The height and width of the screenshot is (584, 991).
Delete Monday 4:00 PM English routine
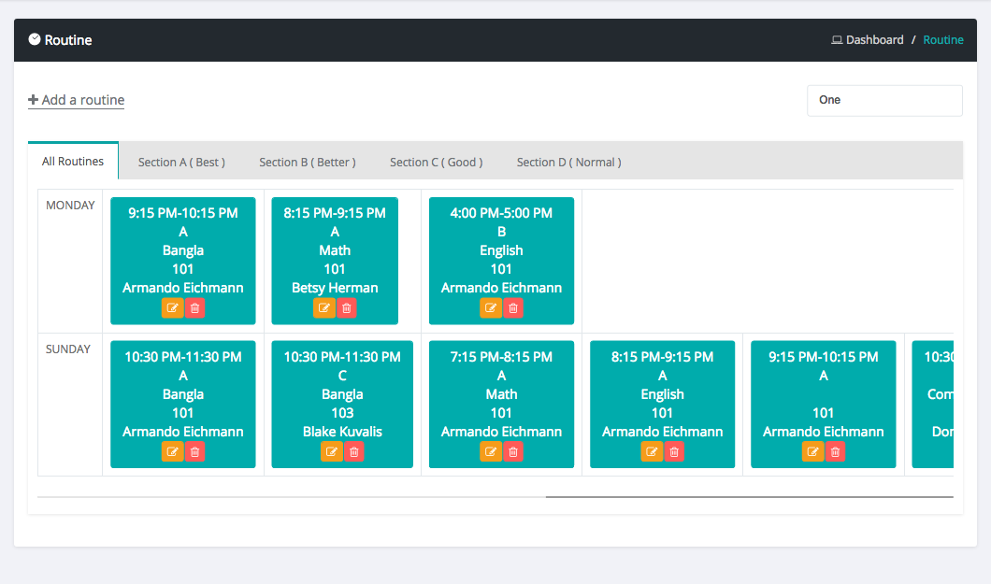513,308
